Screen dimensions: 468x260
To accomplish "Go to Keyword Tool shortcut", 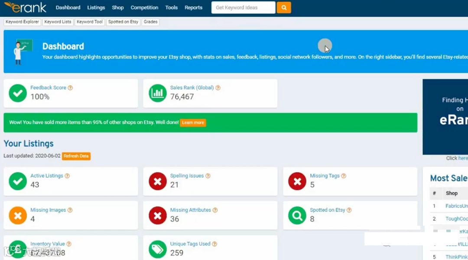I will coord(90,22).
